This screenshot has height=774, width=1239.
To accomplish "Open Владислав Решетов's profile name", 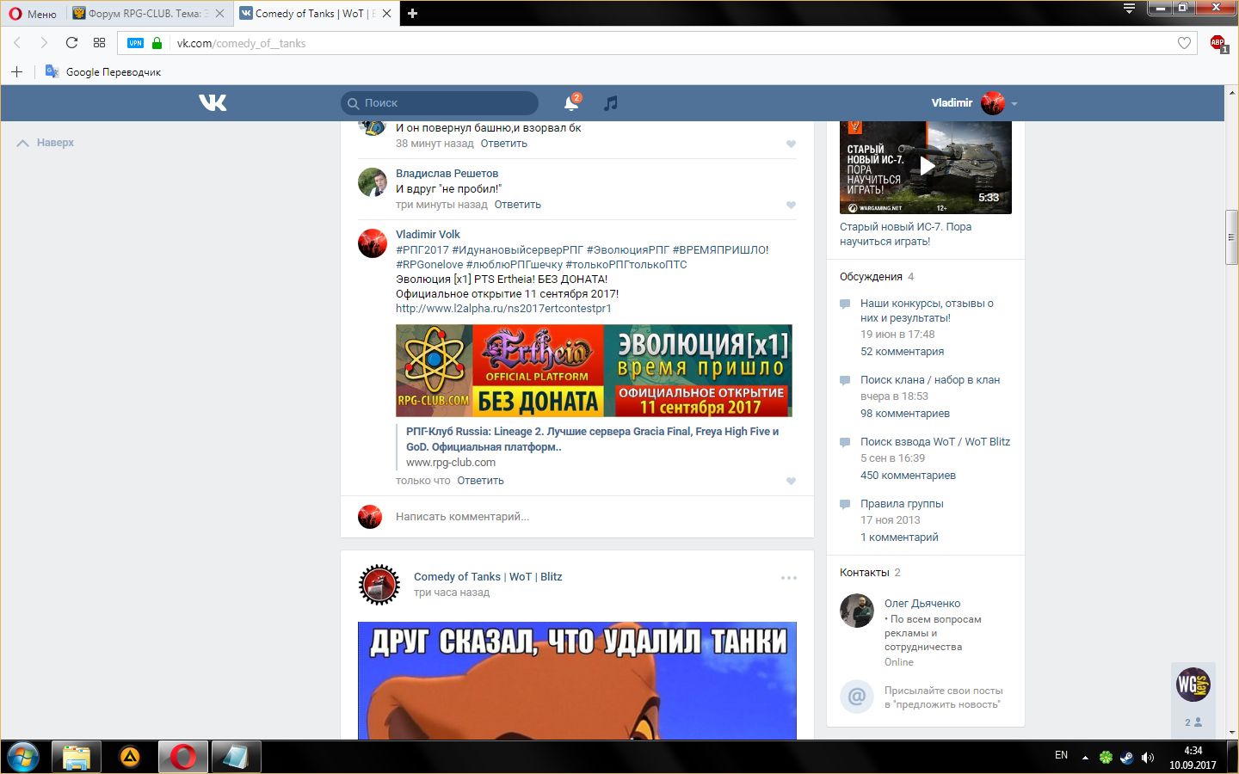I will pos(447,174).
